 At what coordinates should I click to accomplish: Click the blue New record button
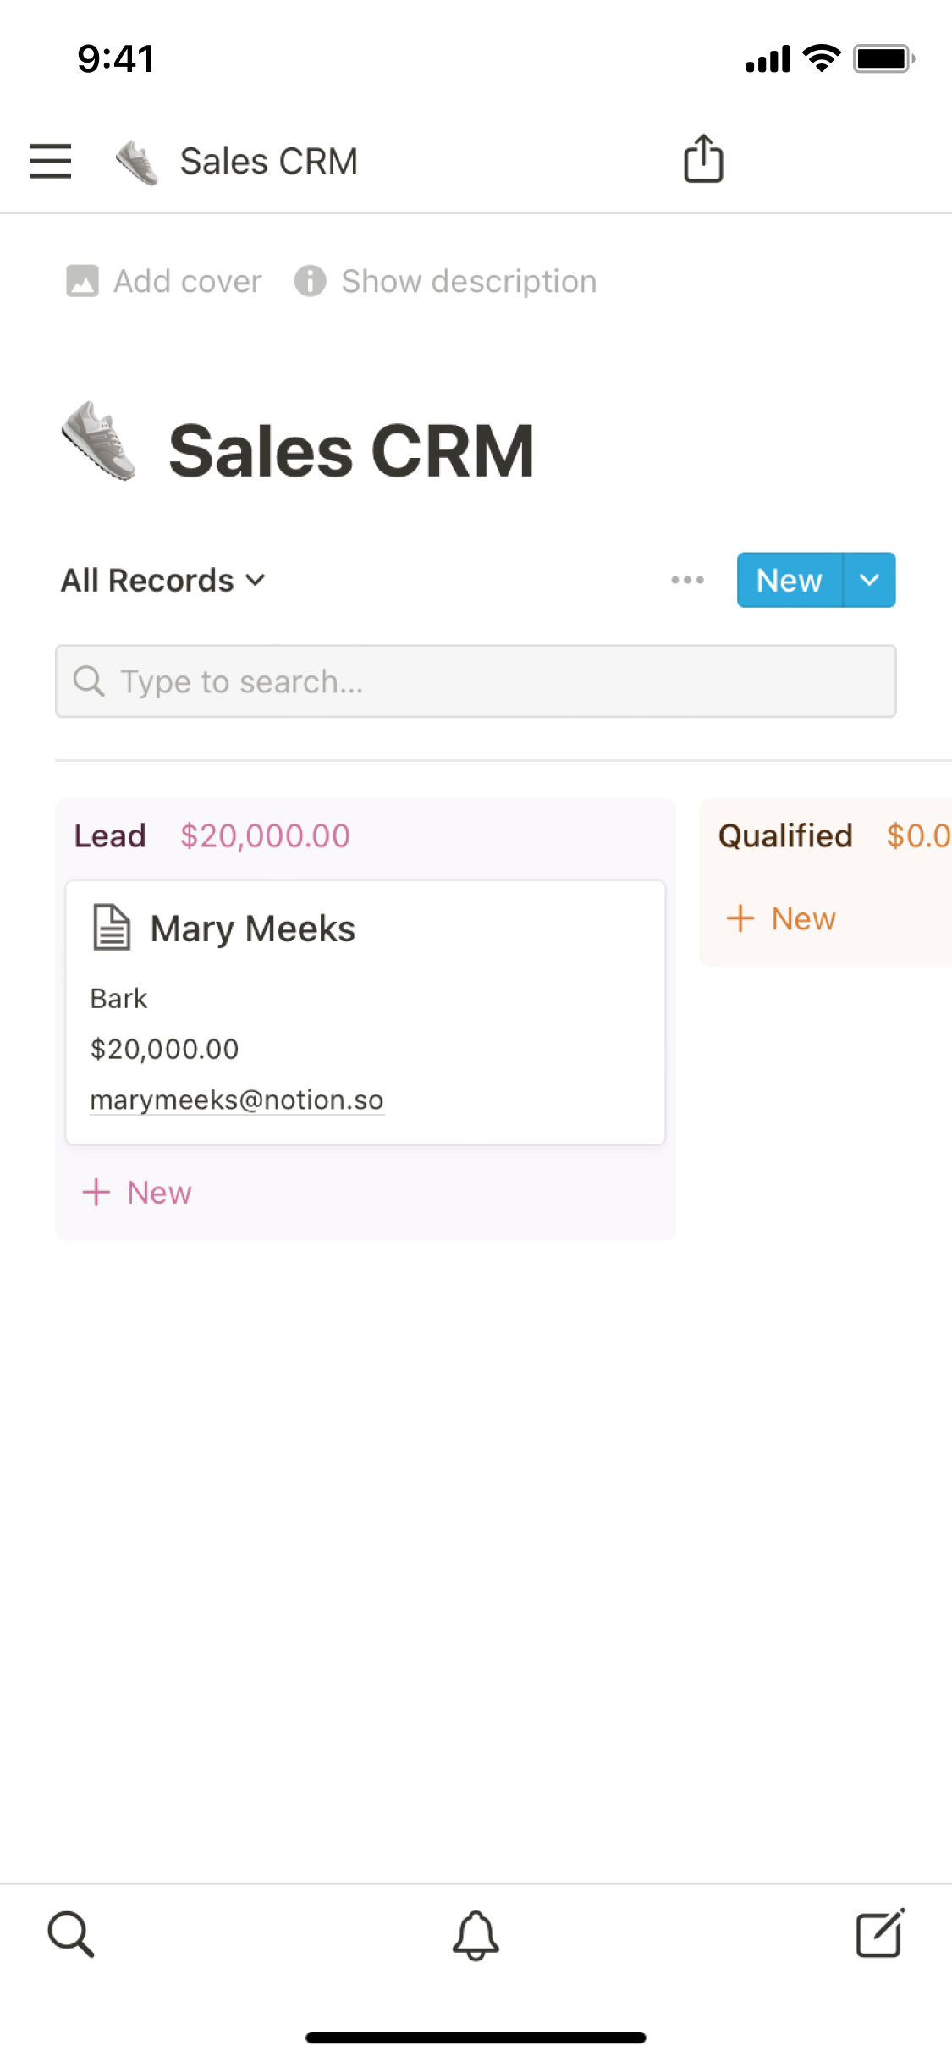tap(789, 581)
